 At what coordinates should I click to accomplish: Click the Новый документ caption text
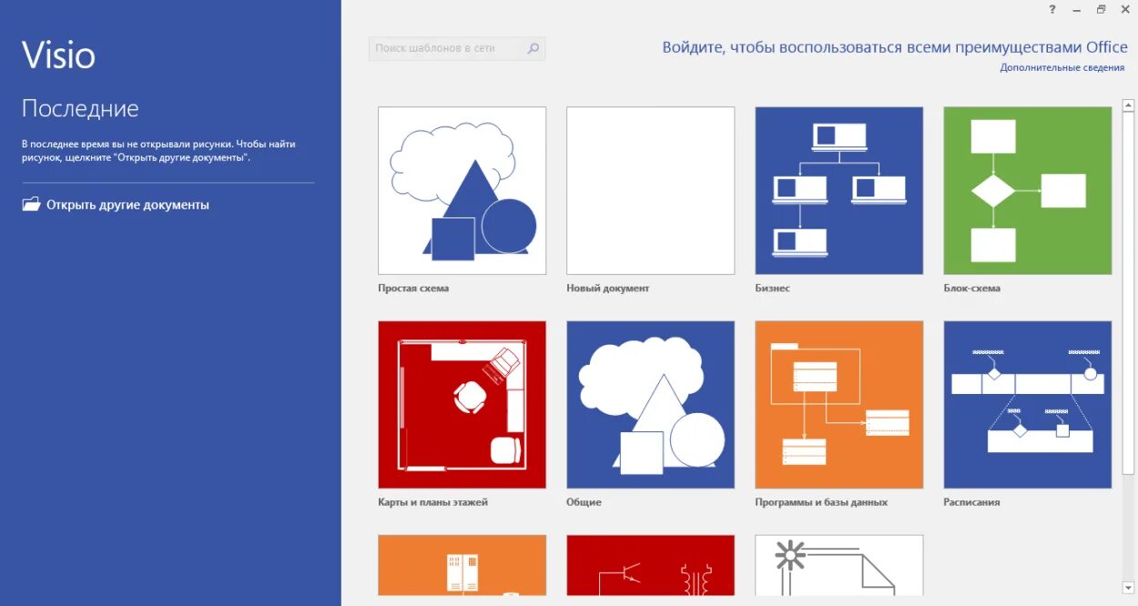point(608,288)
